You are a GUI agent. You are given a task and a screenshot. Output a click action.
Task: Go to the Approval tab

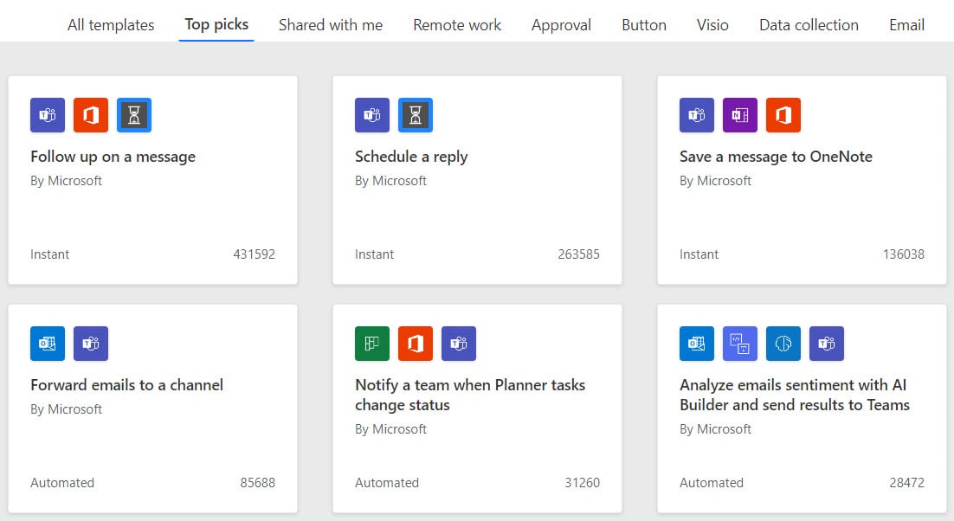[x=561, y=25]
